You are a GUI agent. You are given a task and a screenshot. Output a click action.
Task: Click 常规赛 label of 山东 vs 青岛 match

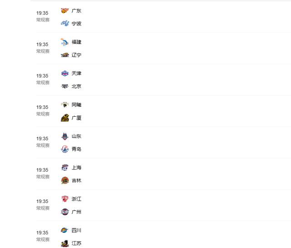point(43,145)
